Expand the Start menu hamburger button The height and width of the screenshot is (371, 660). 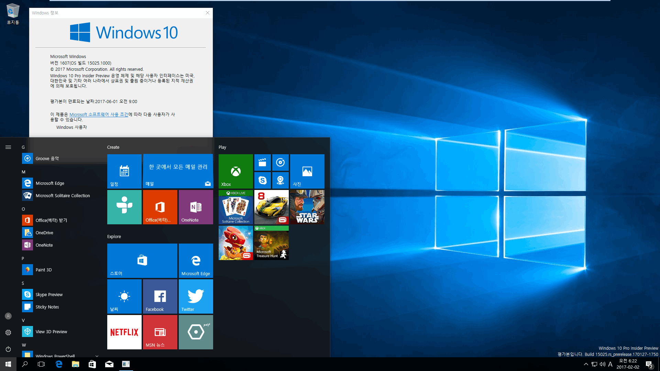coord(8,147)
